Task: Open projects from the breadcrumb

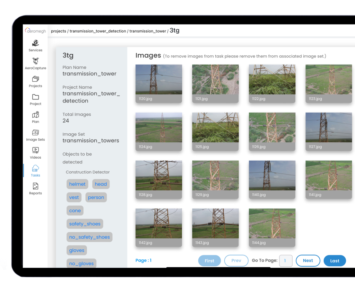Action: tap(58, 31)
